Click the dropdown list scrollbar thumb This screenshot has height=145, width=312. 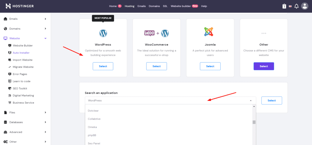254,122
